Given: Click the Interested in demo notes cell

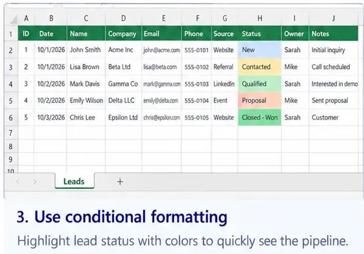Looking at the screenshot, I should click(334, 84).
